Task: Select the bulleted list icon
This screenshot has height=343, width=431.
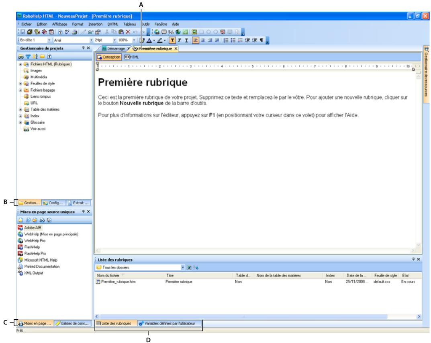Action: click(x=232, y=39)
